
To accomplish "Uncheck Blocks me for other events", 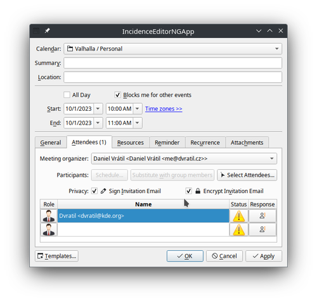I will (x=117, y=95).
